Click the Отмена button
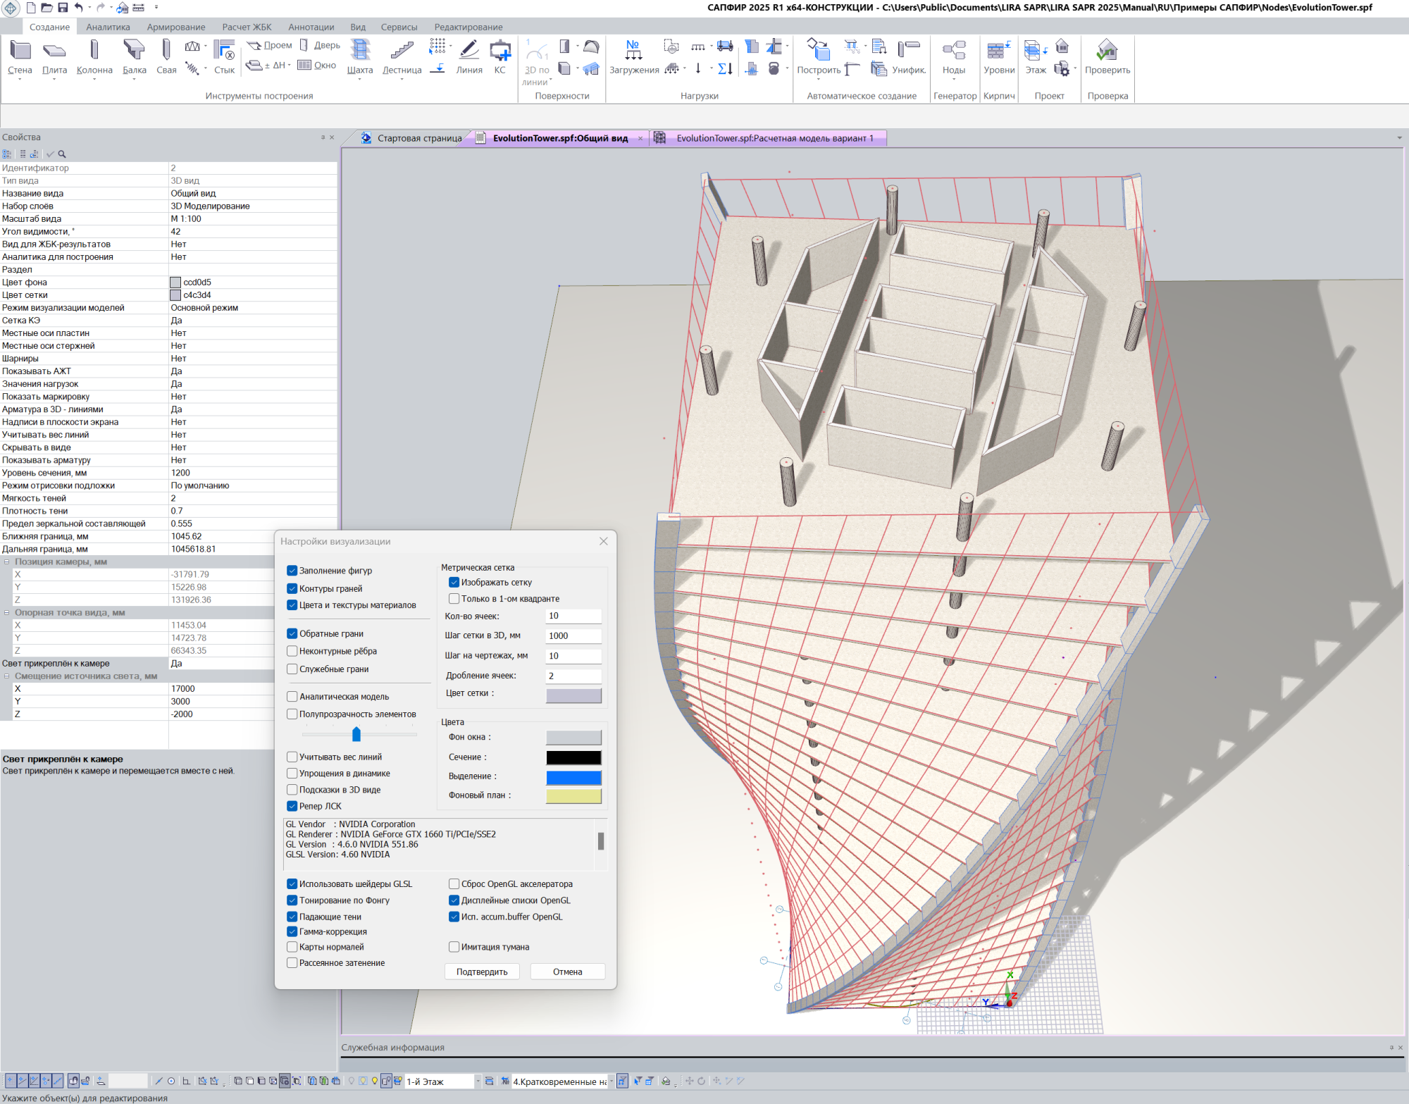Viewport: 1409px width, 1104px height. click(x=567, y=972)
